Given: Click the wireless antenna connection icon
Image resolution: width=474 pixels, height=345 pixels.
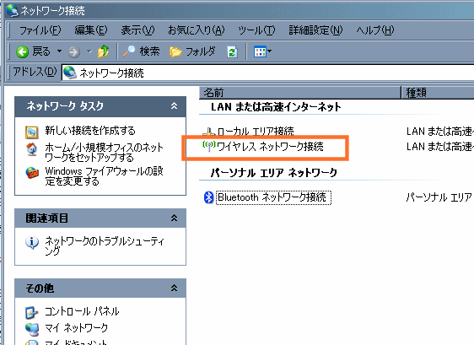Looking at the screenshot, I should [x=209, y=147].
